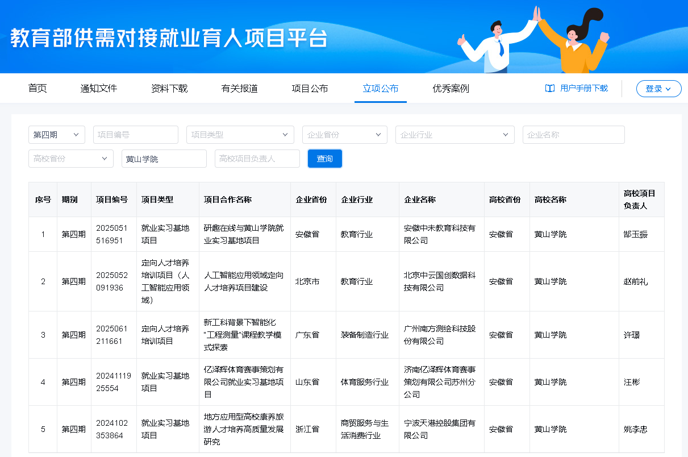This screenshot has height=457, width=688.
Task: Focus the 高校项目负责人 input field
Action: pos(257,159)
